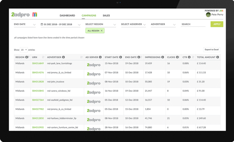Open campaign link SB4327364
Viewport: 234px width, 142px height.
[x=38, y=100]
